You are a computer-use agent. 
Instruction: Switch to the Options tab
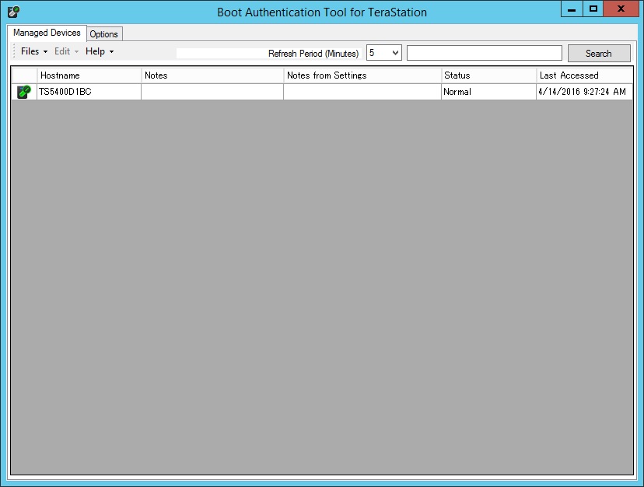pyautogui.click(x=104, y=34)
